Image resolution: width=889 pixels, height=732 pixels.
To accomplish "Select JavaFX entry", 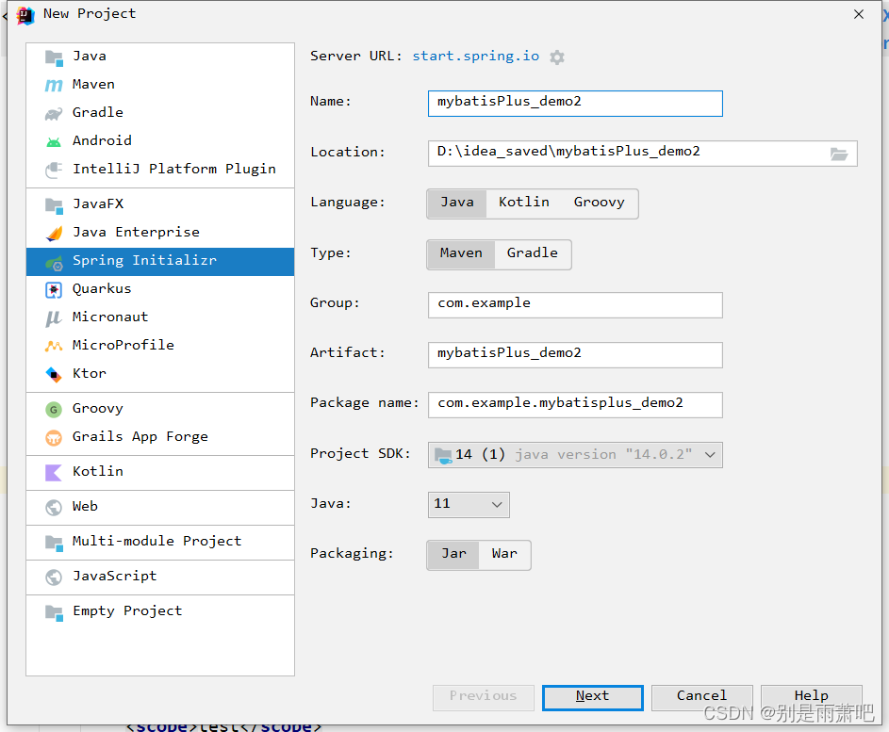I will pos(160,204).
